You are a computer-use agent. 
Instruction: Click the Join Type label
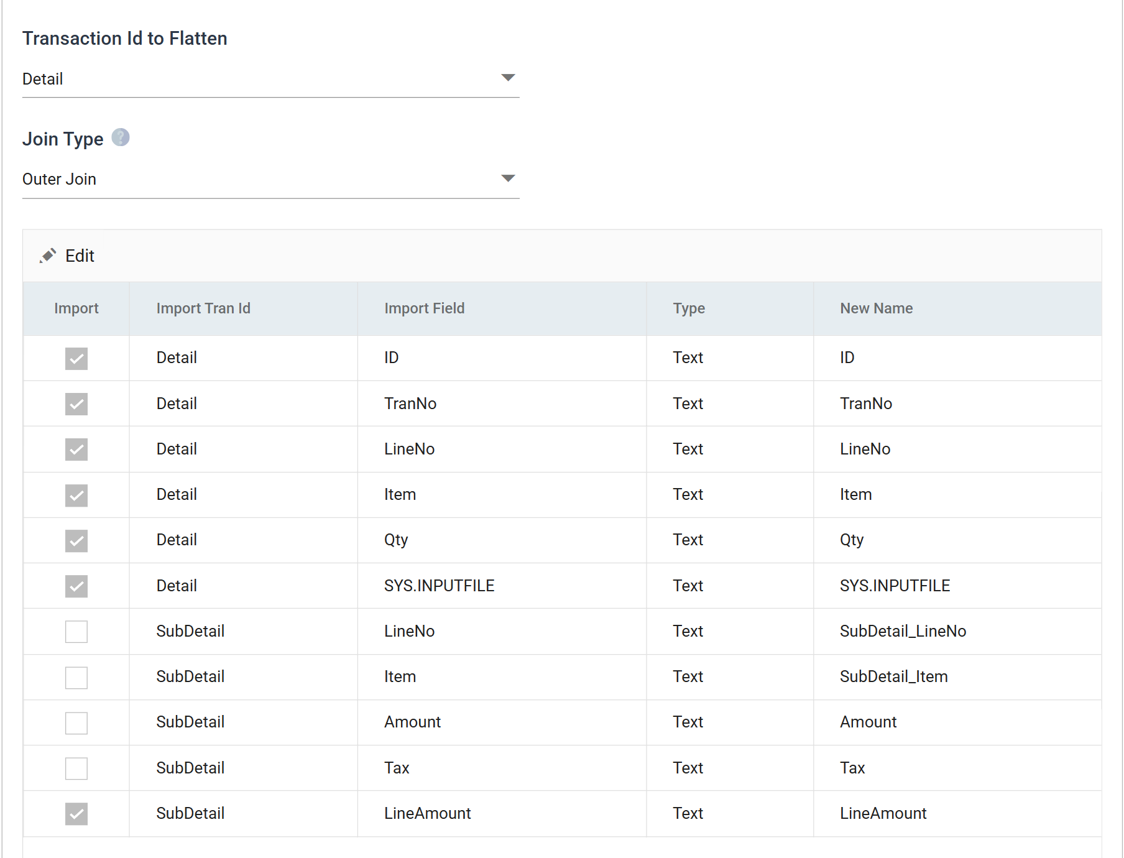point(63,139)
